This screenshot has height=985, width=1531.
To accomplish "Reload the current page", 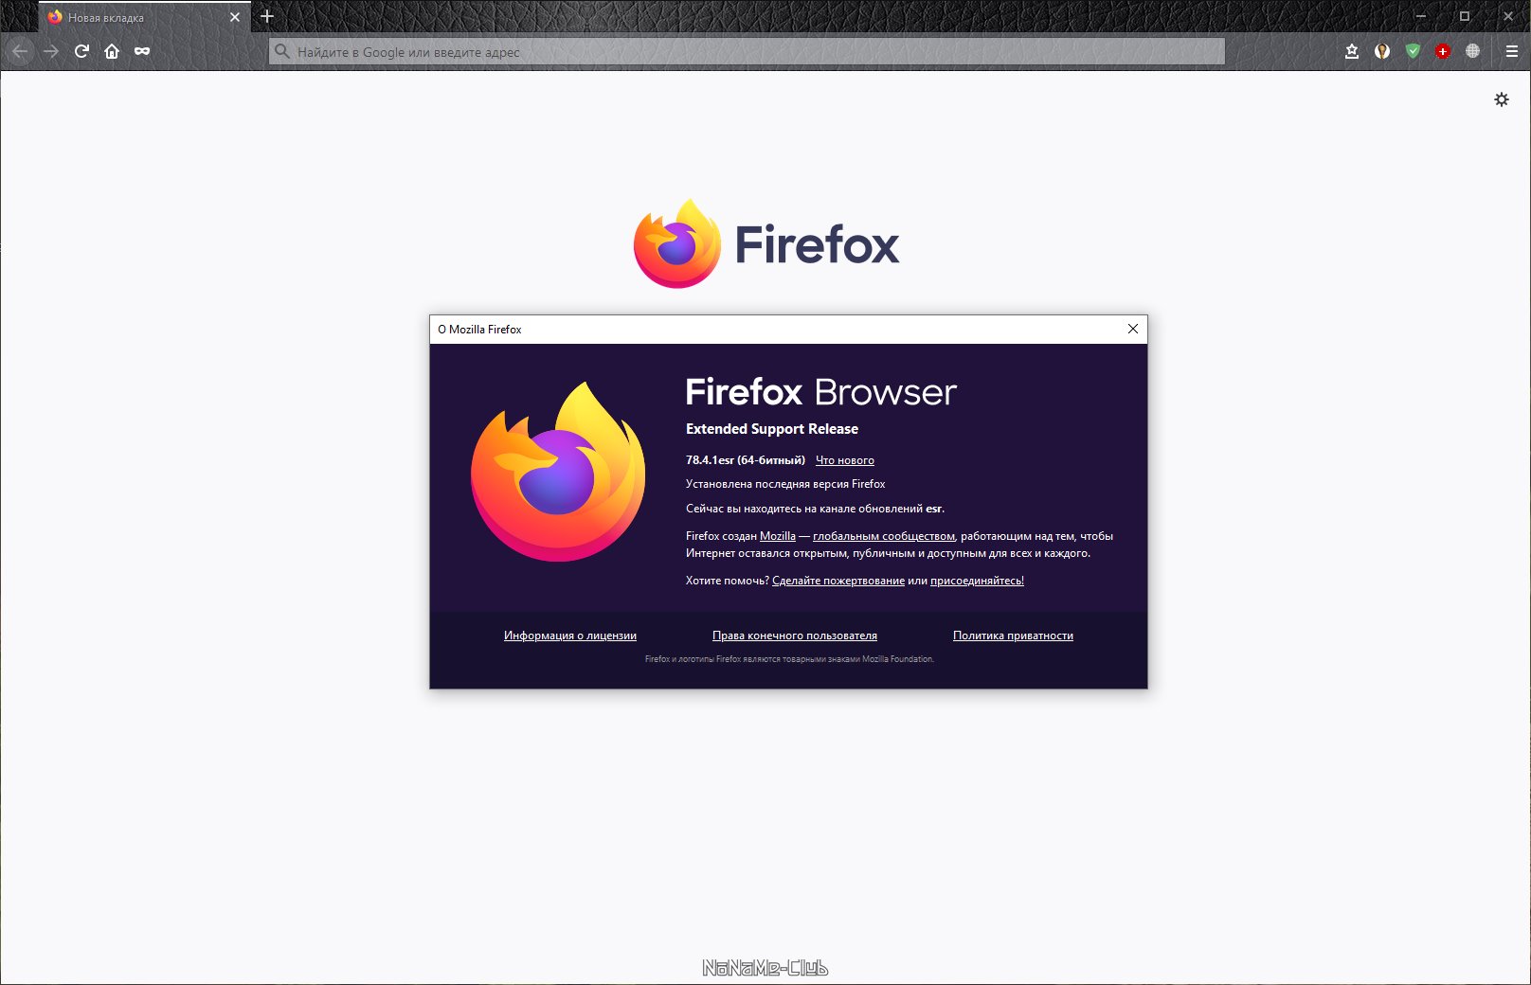I will (81, 51).
